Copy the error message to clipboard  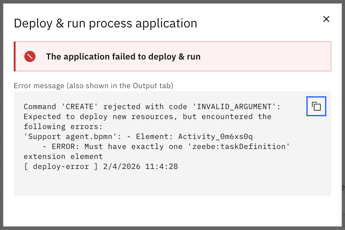(x=316, y=107)
